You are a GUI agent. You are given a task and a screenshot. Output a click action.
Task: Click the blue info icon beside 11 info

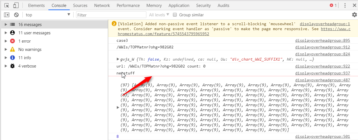coord(12,58)
